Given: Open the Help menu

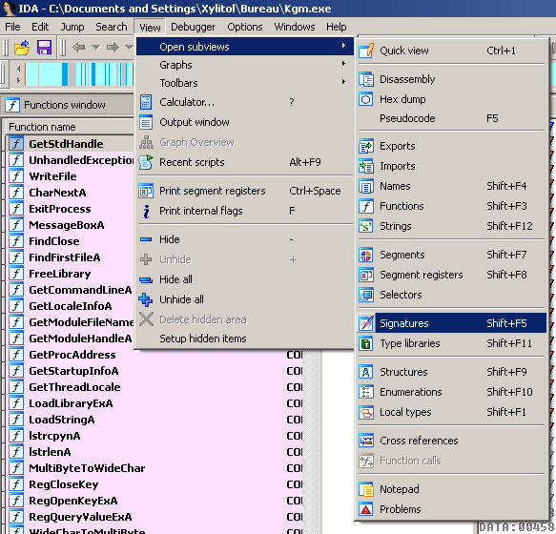Looking at the screenshot, I should [x=337, y=27].
